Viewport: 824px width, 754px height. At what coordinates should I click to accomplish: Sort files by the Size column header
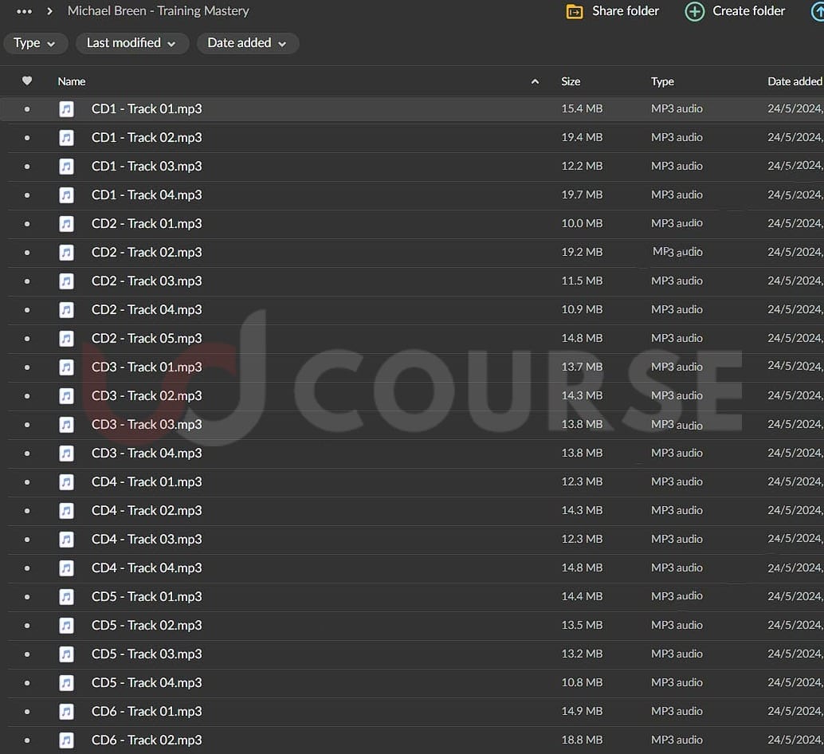[571, 81]
